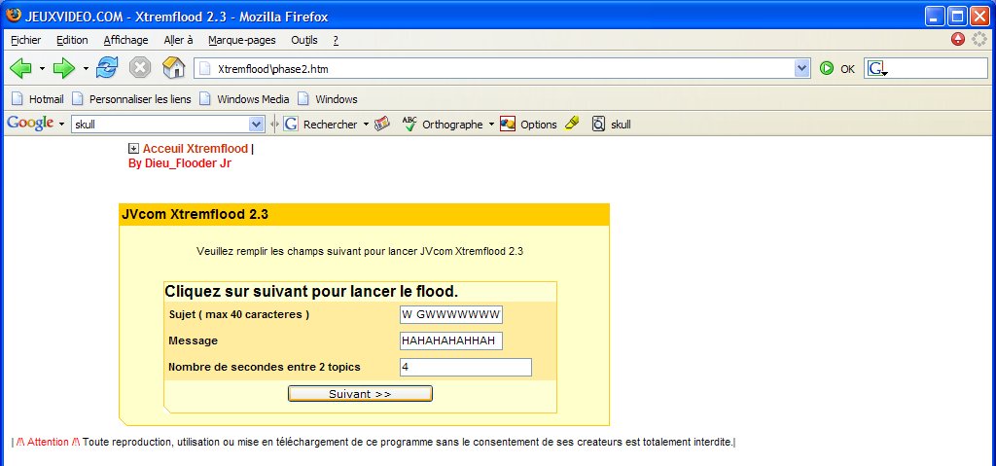
Task: Click the green Forward arrow button
Action: pos(64,68)
